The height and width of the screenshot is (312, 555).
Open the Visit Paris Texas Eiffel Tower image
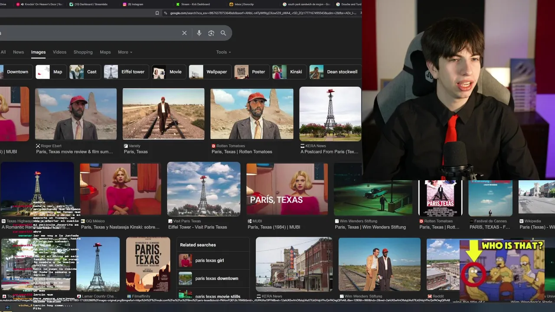coord(204,189)
